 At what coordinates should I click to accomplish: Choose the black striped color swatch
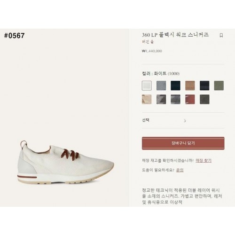204,86
